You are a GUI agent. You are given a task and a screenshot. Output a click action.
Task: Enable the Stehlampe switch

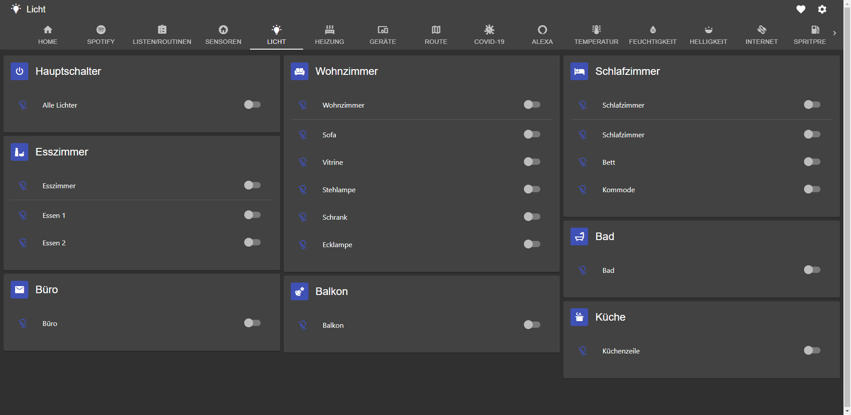click(x=532, y=189)
